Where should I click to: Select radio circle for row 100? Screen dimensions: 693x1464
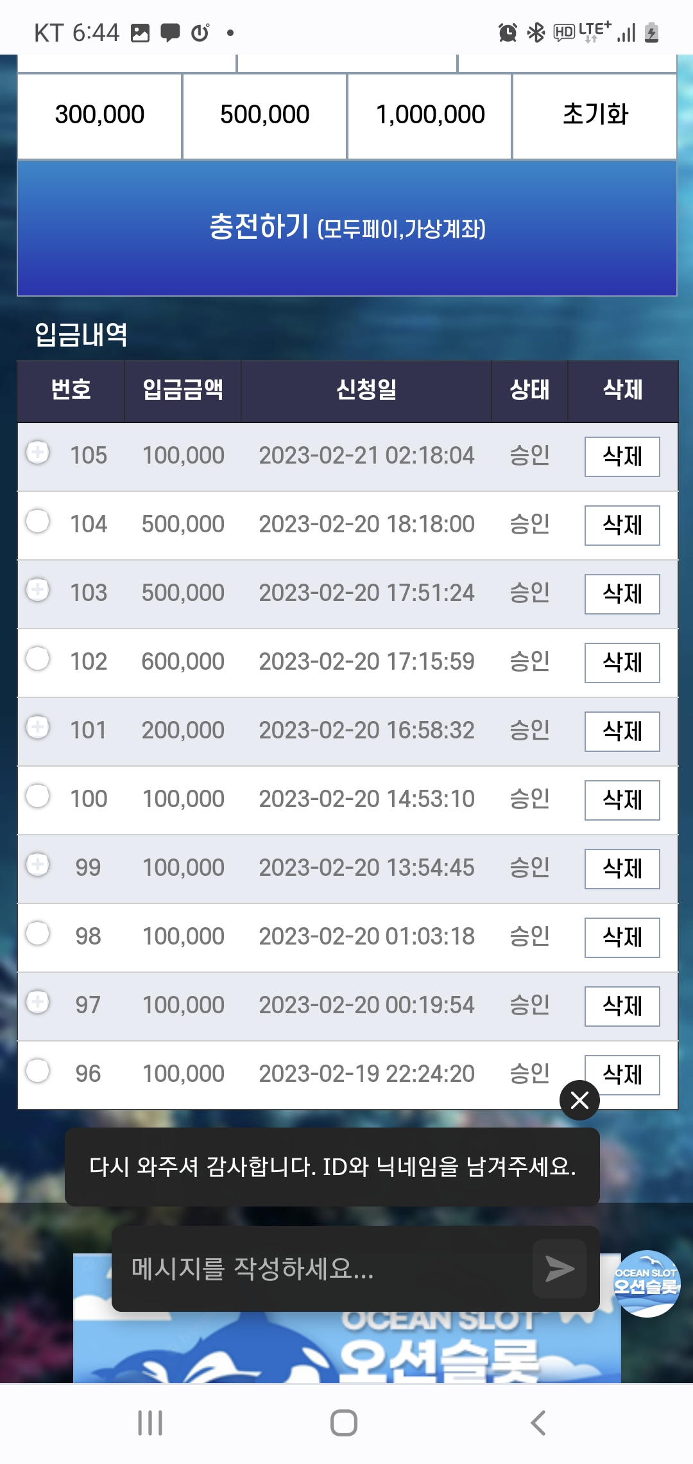pos(38,796)
